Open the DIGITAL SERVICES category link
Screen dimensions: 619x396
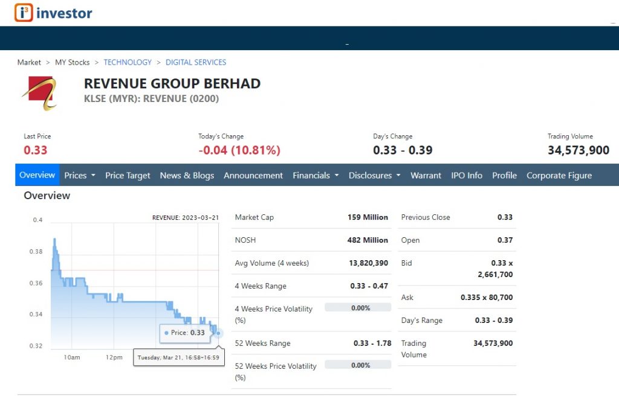click(x=196, y=62)
